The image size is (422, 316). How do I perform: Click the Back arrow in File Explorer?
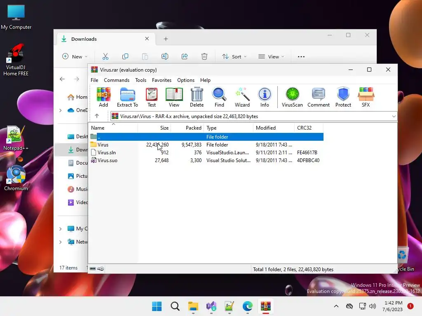pos(62,79)
